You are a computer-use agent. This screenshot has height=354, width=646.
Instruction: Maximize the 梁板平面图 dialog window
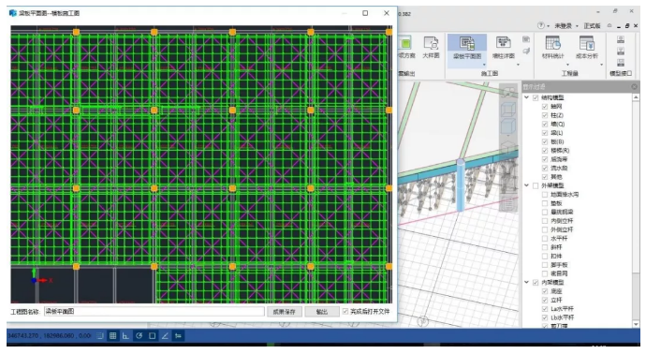[365, 13]
